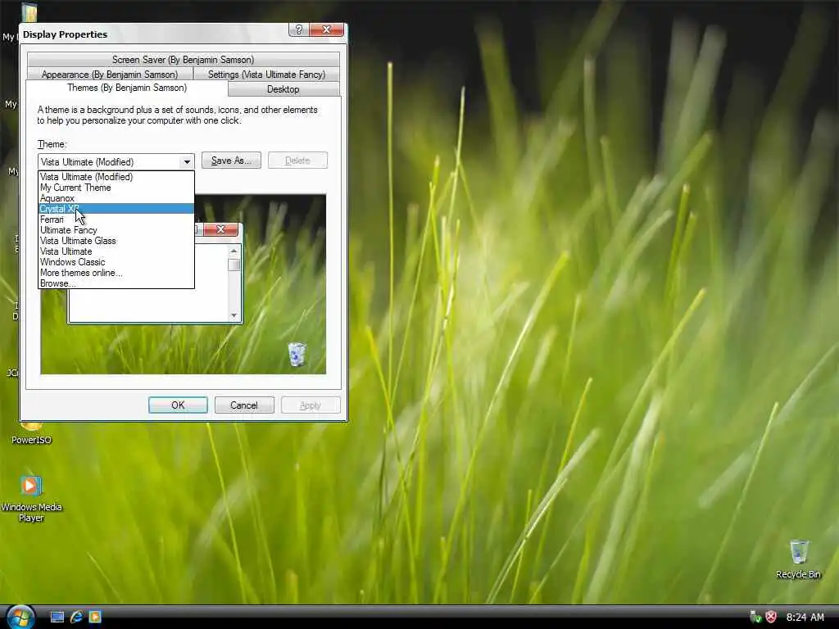
Task: Click the red security alert tray icon
Action: pyautogui.click(x=771, y=618)
